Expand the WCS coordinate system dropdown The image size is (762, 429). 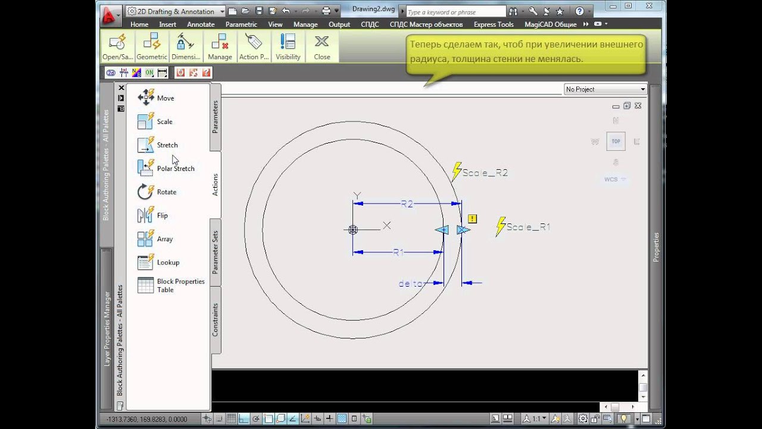tap(616, 179)
